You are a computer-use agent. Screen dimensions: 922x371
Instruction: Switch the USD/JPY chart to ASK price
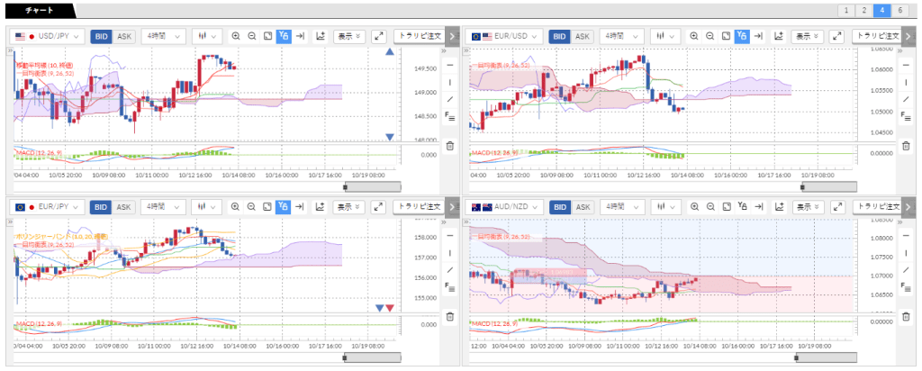pyautogui.click(x=123, y=36)
